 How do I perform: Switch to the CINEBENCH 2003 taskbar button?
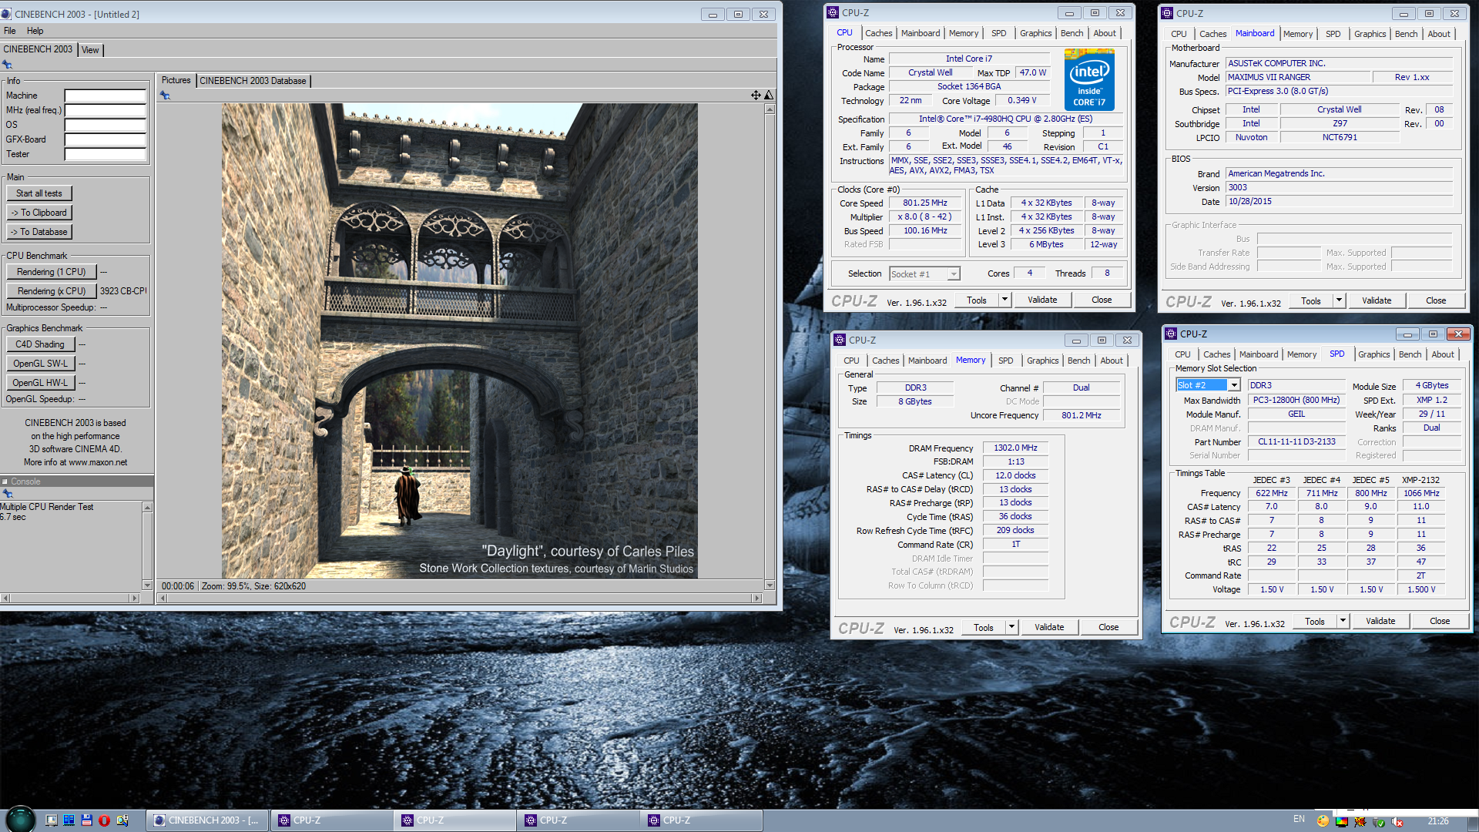click(207, 820)
